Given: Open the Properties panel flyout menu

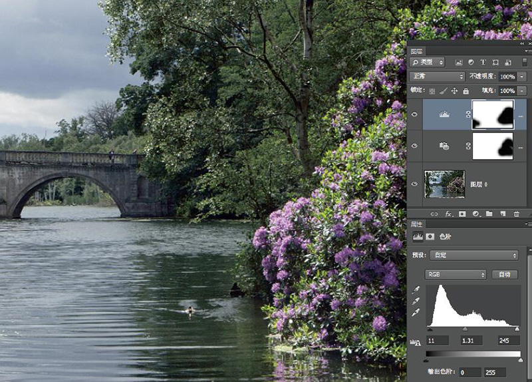Looking at the screenshot, I should tap(528, 224).
